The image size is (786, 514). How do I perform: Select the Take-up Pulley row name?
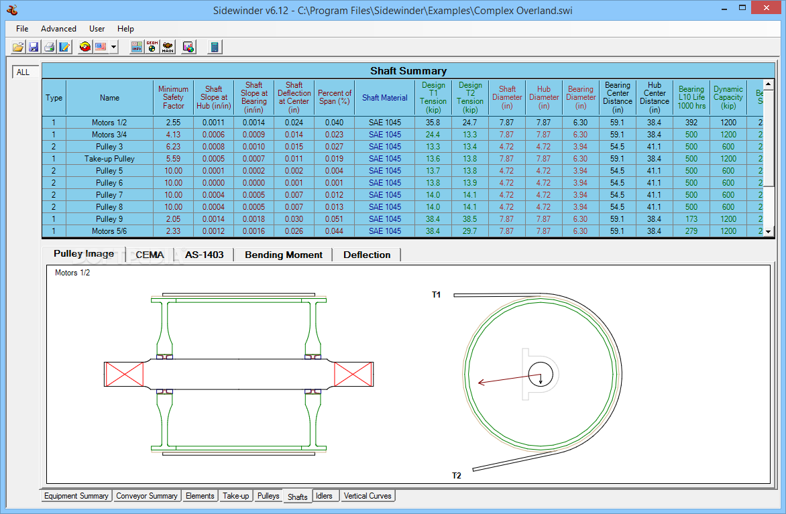(109, 159)
